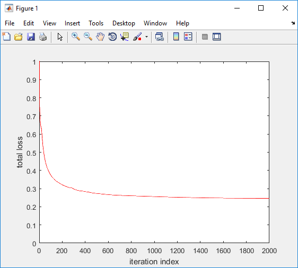Image resolution: width=298 pixels, height=268 pixels.
Task: Activate the Zoom Out magnifier tool
Action: coord(88,37)
